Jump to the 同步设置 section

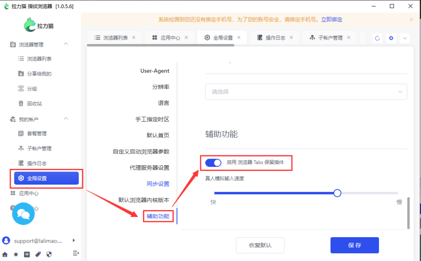point(158,184)
